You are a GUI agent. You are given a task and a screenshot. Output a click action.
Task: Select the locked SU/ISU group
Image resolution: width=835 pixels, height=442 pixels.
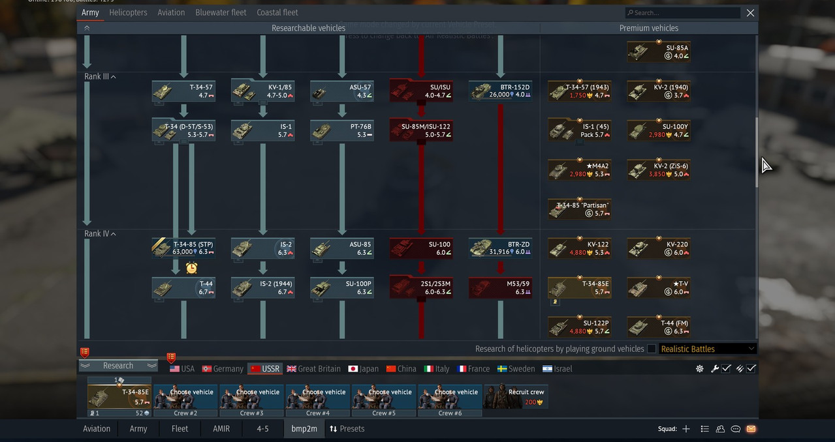tap(421, 91)
